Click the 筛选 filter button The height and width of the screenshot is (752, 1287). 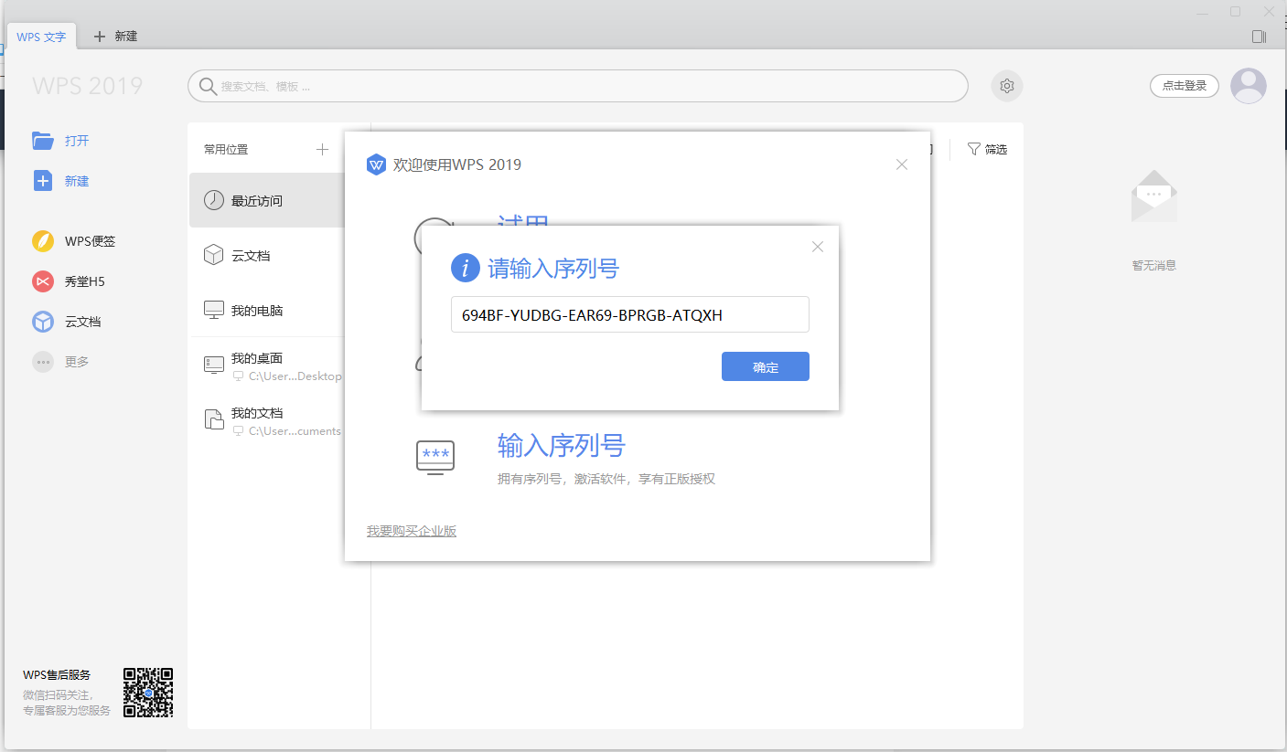[987, 149]
